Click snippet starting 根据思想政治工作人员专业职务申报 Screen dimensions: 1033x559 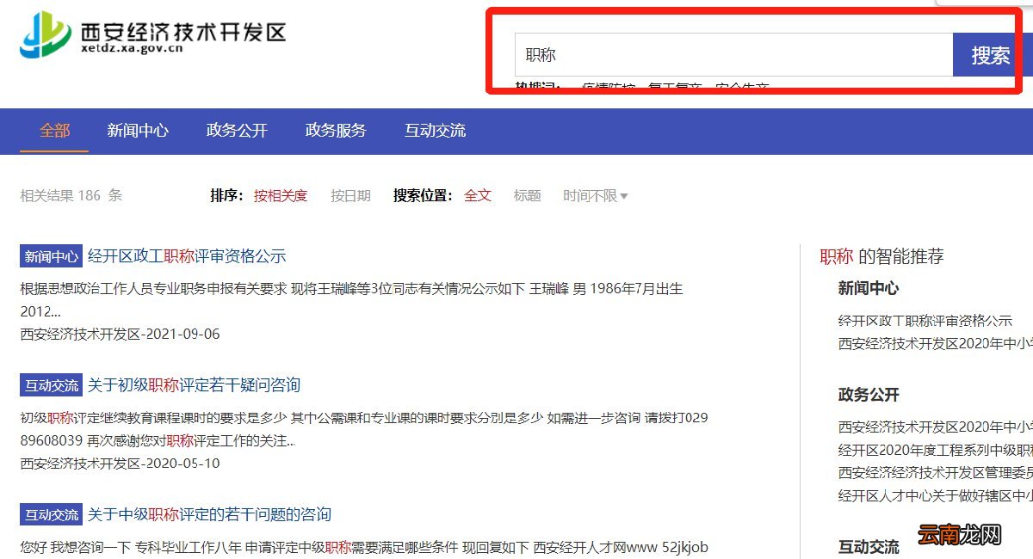pyautogui.click(x=351, y=300)
